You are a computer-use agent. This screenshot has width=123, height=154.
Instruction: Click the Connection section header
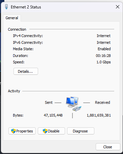pos(17,29)
